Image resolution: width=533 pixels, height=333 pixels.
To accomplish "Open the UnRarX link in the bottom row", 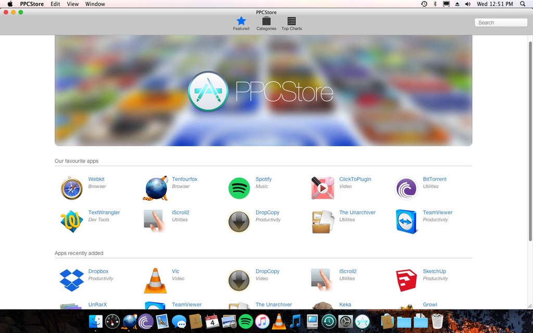I will pyautogui.click(x=97, y=304).
